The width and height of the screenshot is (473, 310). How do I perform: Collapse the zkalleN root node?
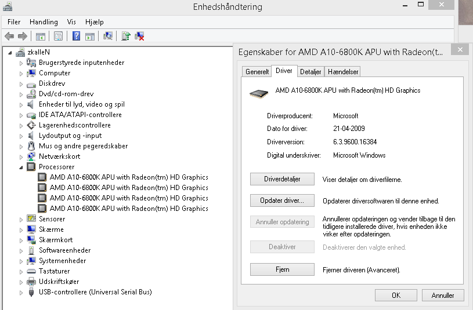(10, 53)
